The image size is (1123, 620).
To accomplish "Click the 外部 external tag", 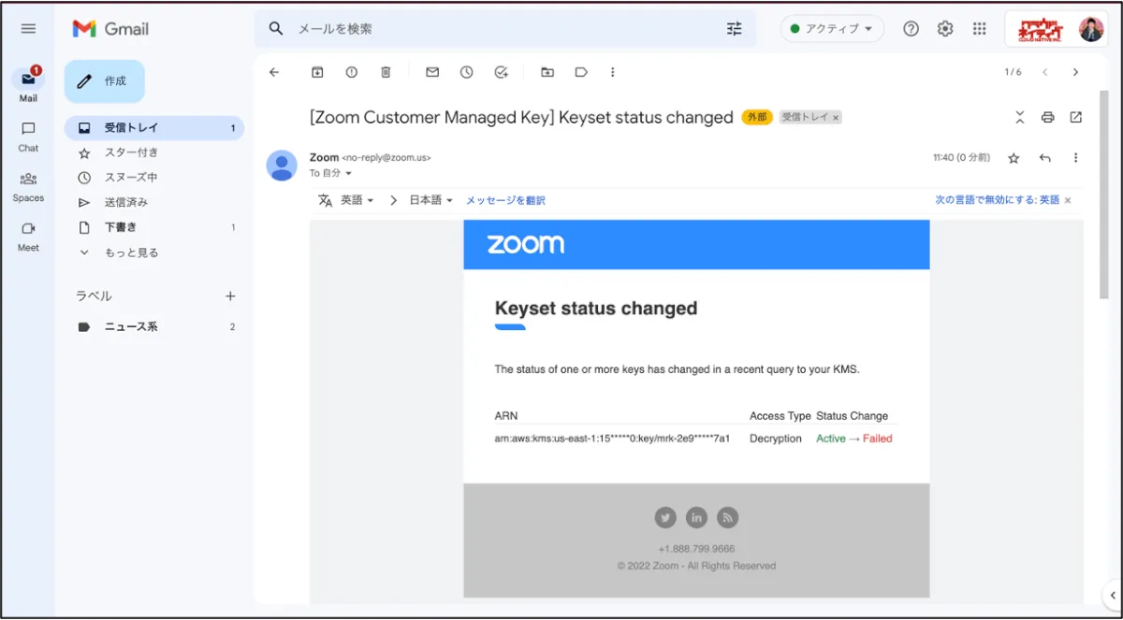I will coord(757,118).
